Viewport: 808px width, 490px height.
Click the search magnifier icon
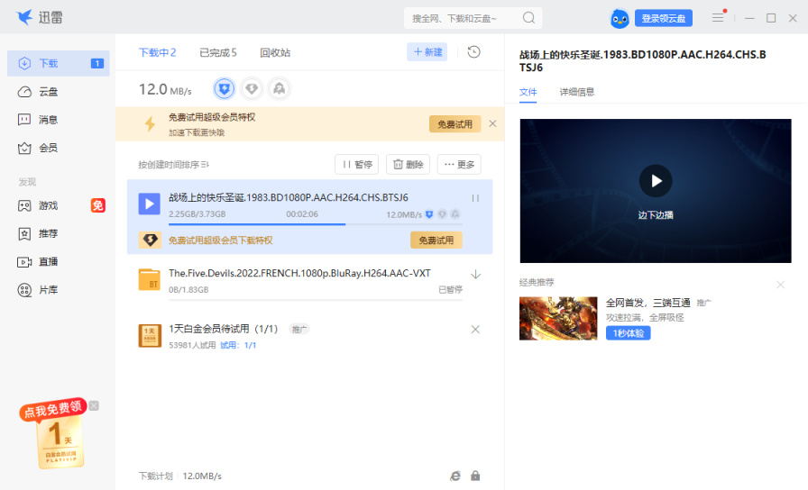[x=528, y=18]
